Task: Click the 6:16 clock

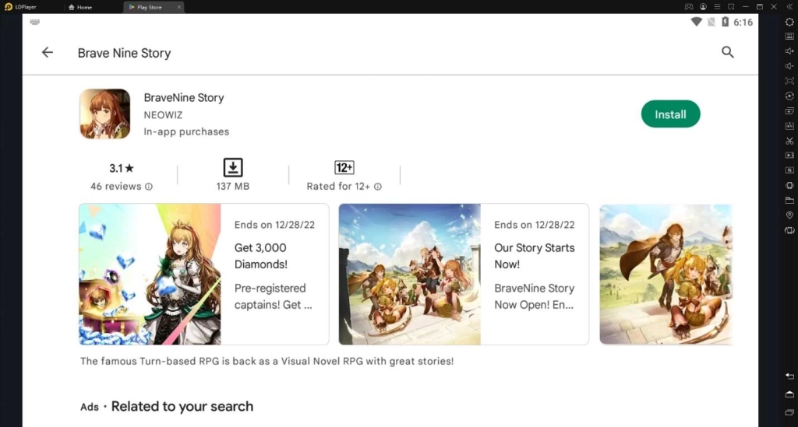Action: tap(743, 23)
